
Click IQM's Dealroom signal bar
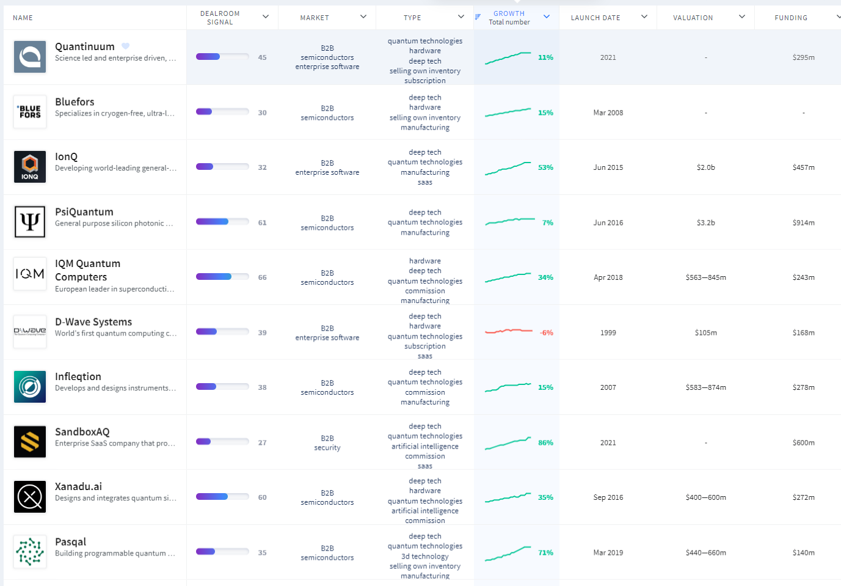coord(222,277)
